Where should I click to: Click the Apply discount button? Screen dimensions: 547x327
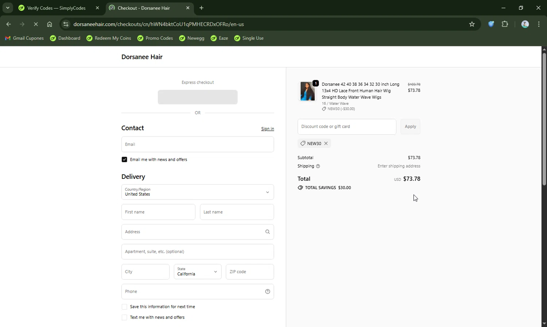[x=410, y=127]
